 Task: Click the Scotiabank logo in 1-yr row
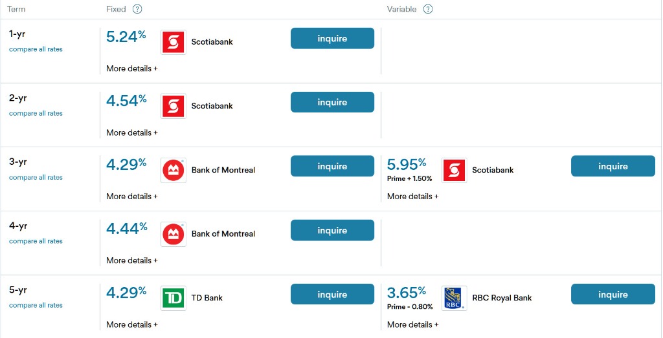point(173,42)
